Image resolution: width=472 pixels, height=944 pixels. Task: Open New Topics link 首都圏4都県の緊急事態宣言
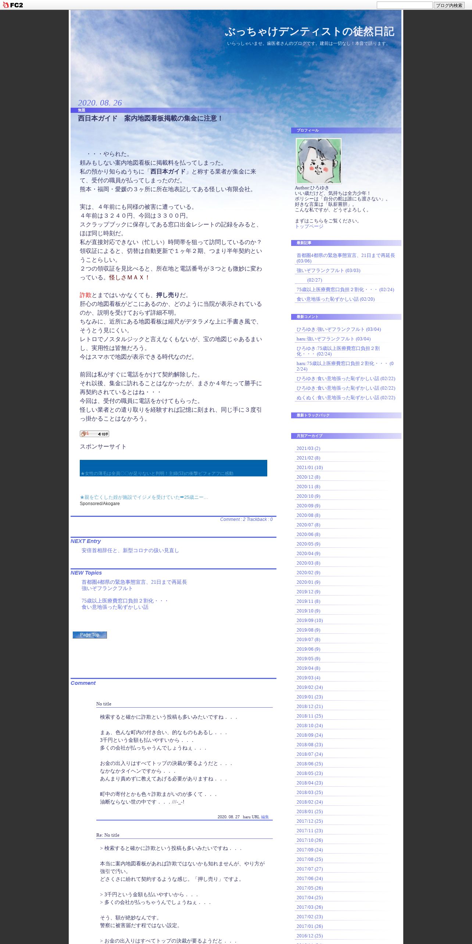tap(134, 582)
